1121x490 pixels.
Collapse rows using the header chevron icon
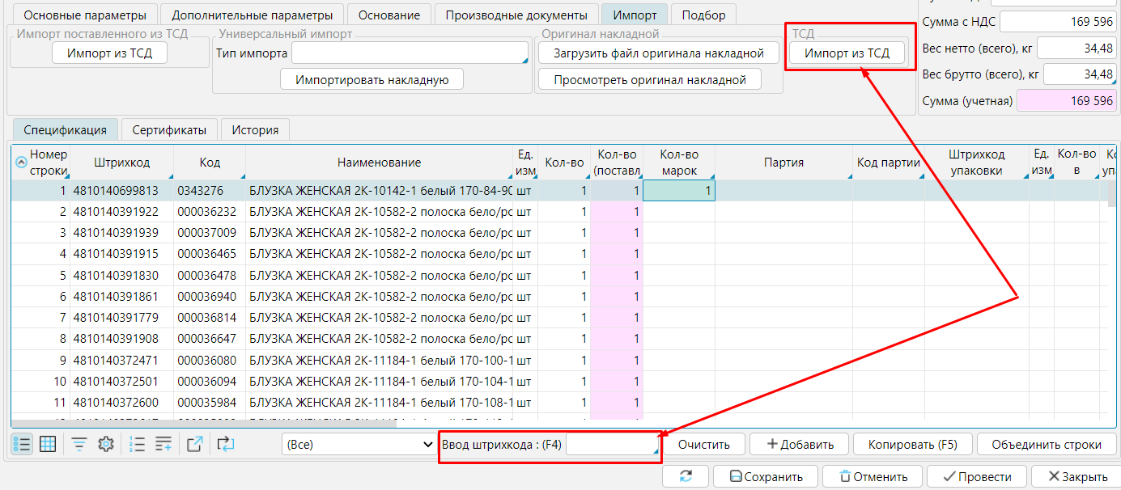(x=21, y=162)
